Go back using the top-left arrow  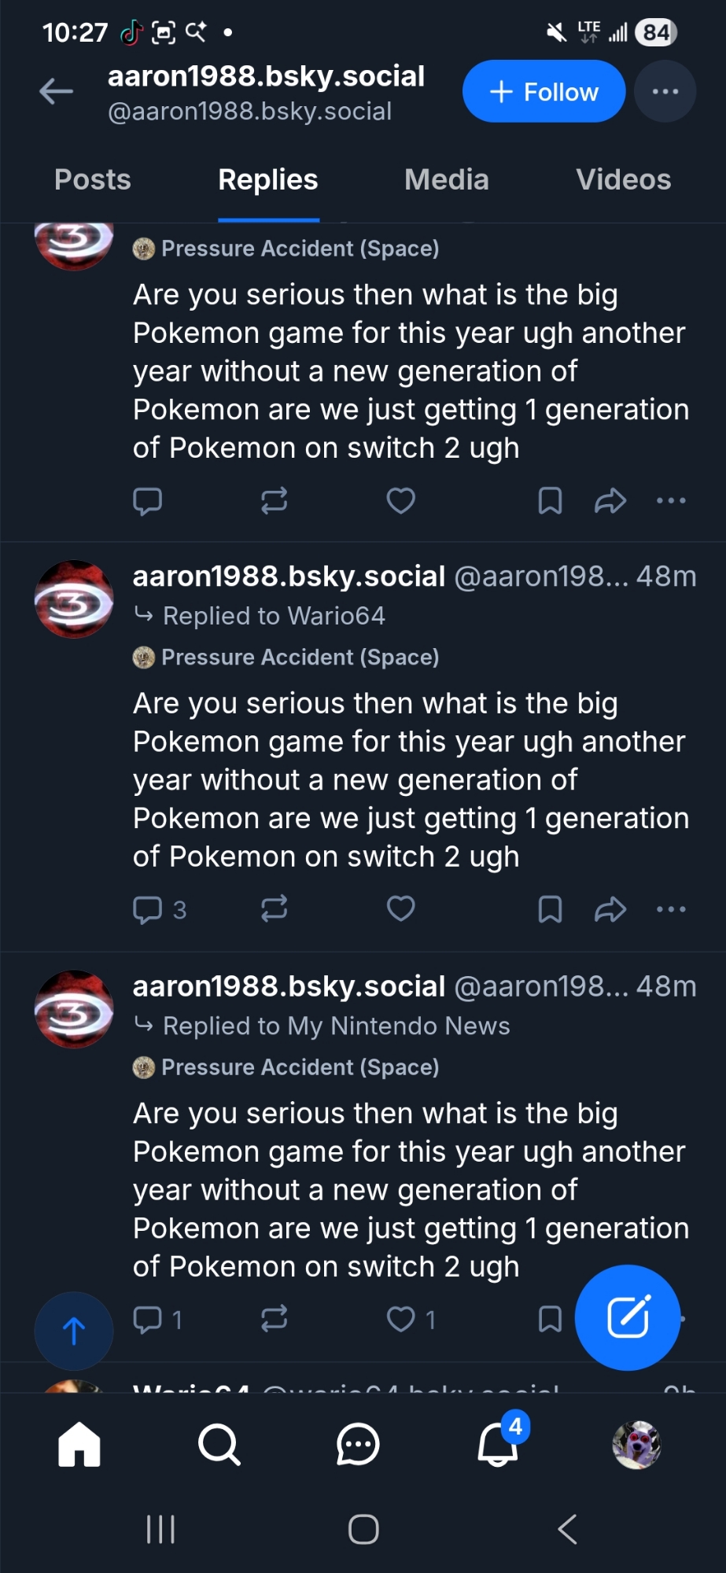click(x=57, y=92)
